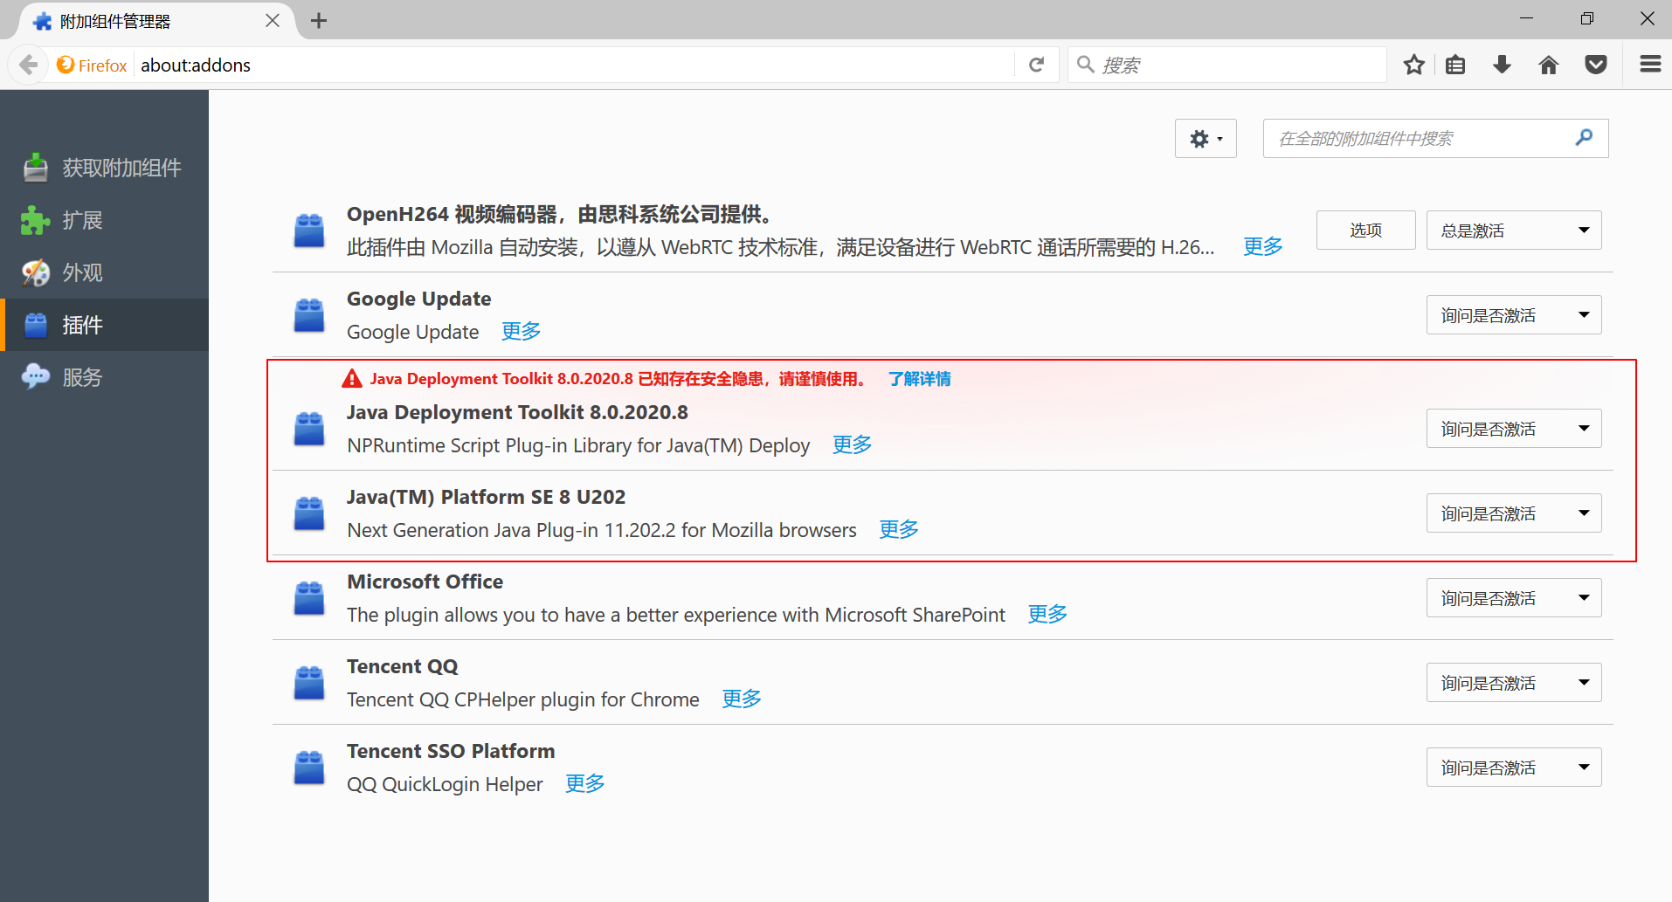1672x902 pixels.
Task: Click the 选项 button for OpenH264
Action: (x=1365, y=231)
